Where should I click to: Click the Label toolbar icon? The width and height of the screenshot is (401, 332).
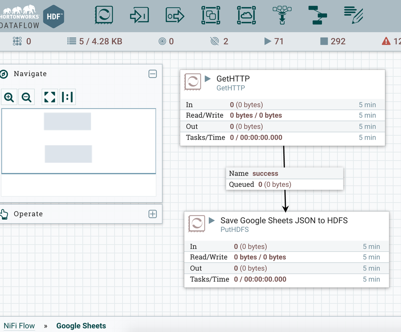[x=354, y=15]
